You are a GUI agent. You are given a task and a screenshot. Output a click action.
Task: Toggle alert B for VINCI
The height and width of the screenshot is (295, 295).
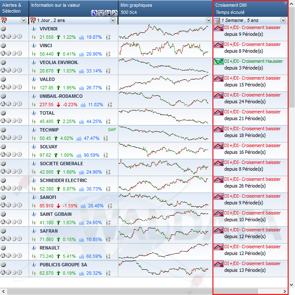pos(8,54)
